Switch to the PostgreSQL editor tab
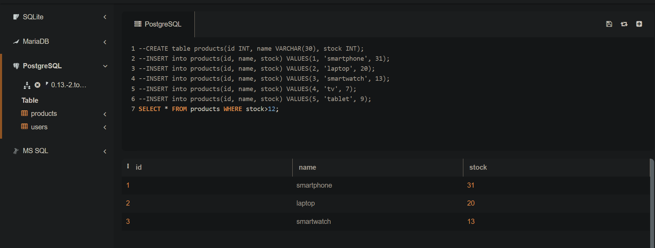This screenshot has width=655, height=248. pyautogui.click(x=158, y=24)
